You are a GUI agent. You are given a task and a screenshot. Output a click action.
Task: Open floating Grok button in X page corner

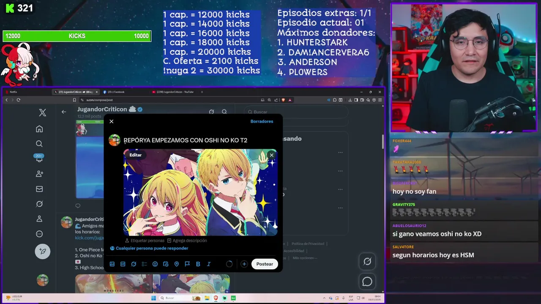367,261
